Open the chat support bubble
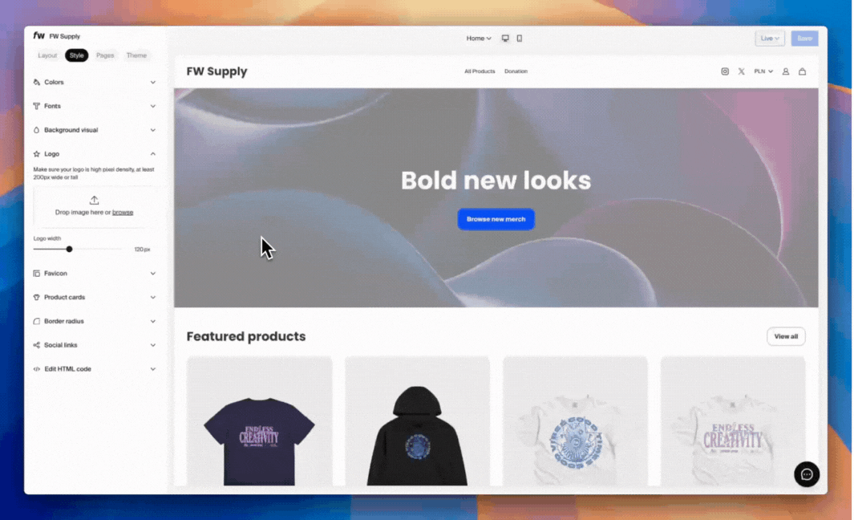The image size is (854, 520). click(807, 474)
